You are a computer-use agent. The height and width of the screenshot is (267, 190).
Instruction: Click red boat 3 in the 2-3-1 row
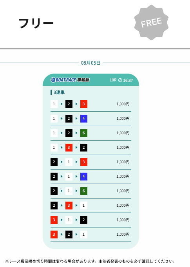69,206
